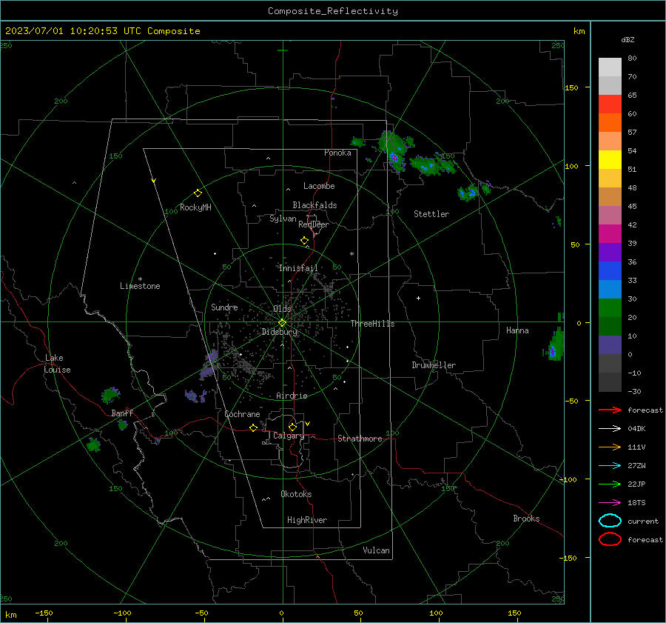Select the yellow 51-54 dBZ color swatch
Image resolution: width=666 pixels, height=623 pixels.
point(610,160)
